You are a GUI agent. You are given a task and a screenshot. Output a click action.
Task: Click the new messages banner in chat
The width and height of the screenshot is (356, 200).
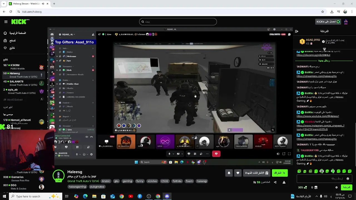pos(323,61)
